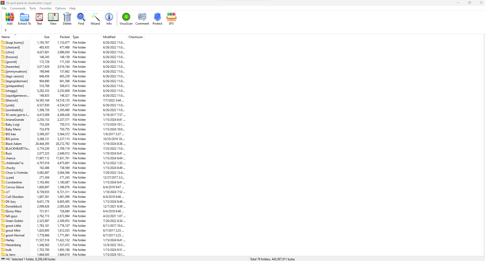Open the Find search tool

81,19
